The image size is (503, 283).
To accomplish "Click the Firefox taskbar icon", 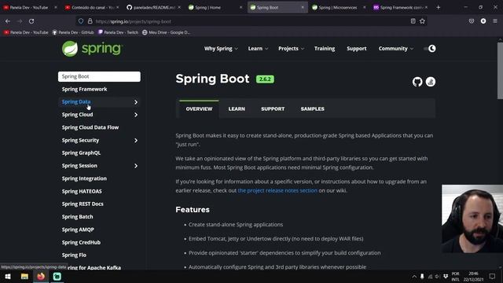I will [41, 276].
